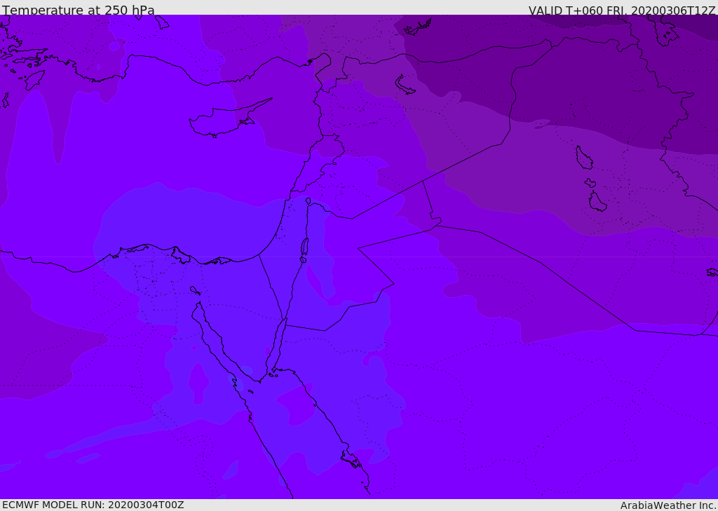Click the ECMWF MODEL RUN label

tap(93, 505)
